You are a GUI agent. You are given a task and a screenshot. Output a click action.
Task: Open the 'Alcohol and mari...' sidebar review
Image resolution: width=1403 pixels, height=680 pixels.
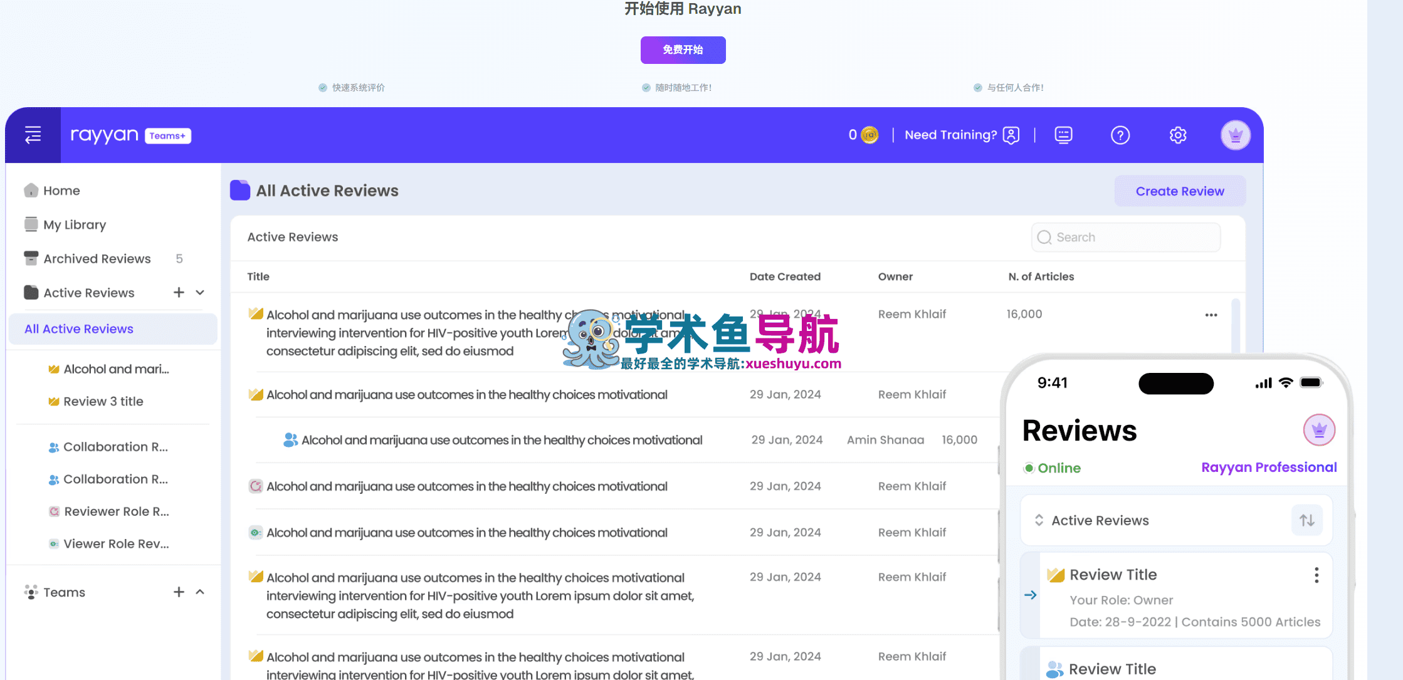pyautogui.click(x=110, y=369)
